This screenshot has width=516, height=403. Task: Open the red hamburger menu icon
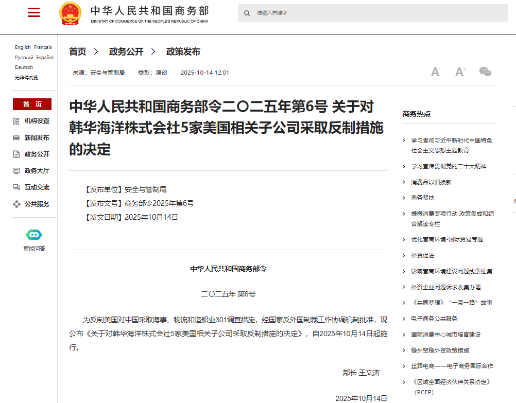coord(33,12)
